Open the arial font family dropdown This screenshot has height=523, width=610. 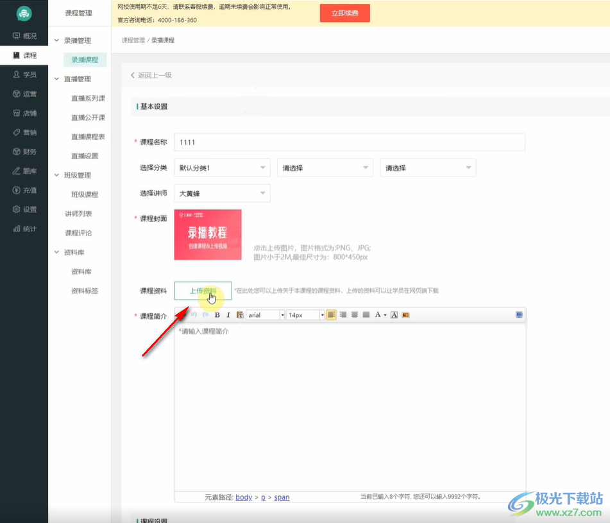click(265, 315)
